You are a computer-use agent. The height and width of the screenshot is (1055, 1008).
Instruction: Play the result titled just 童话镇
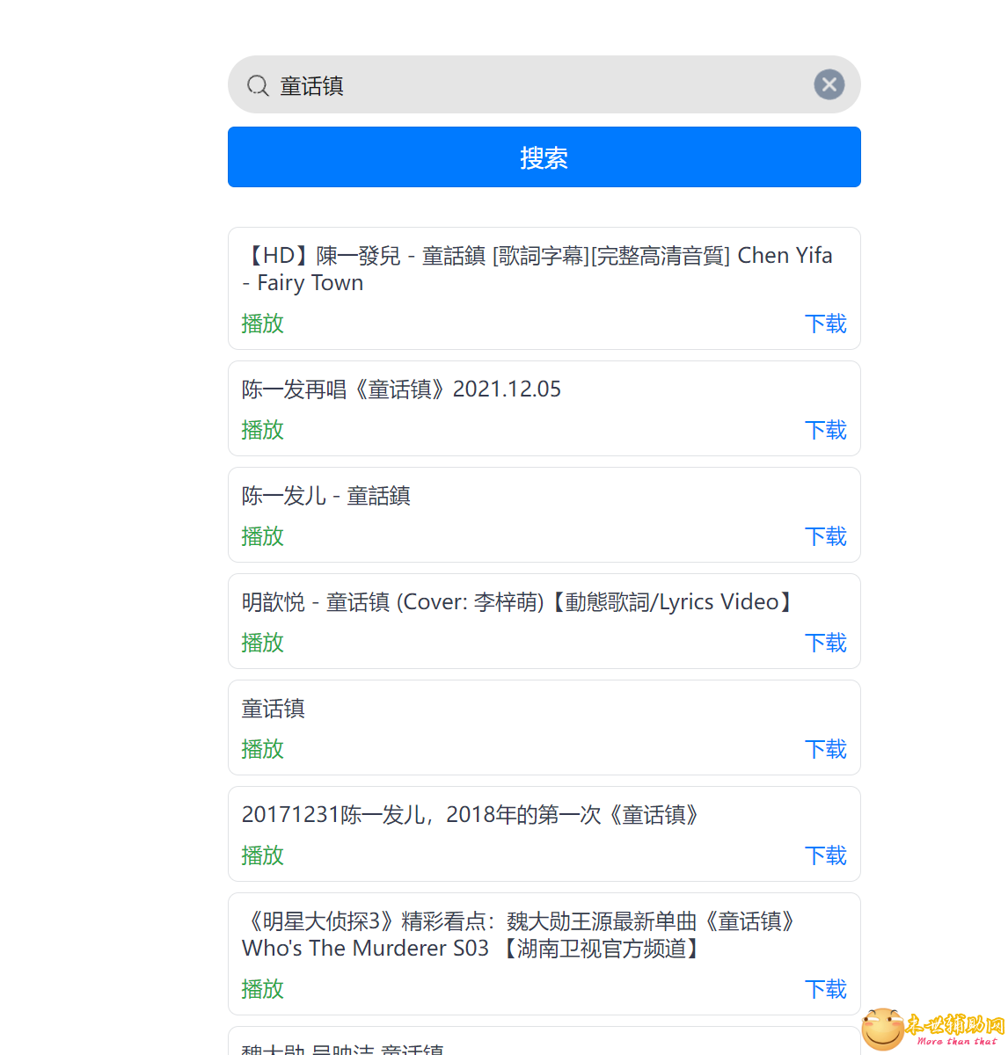point(262,749)
